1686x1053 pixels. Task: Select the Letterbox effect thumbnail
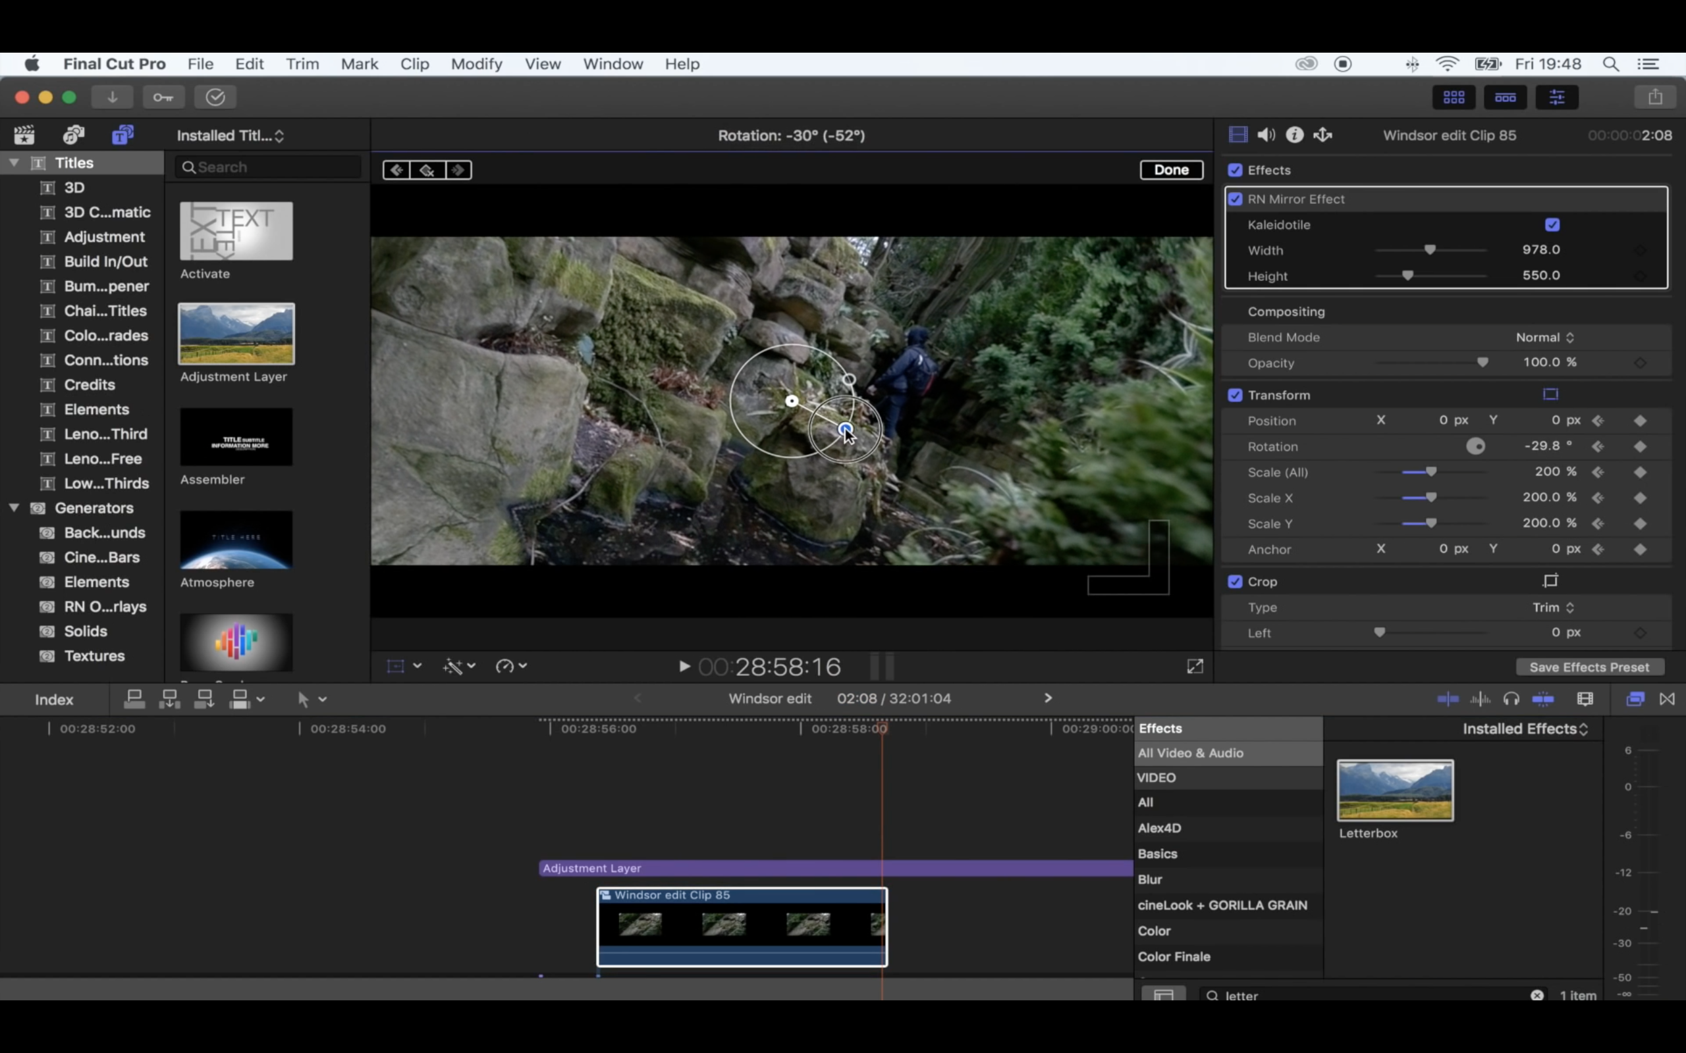coord(1395,790)
